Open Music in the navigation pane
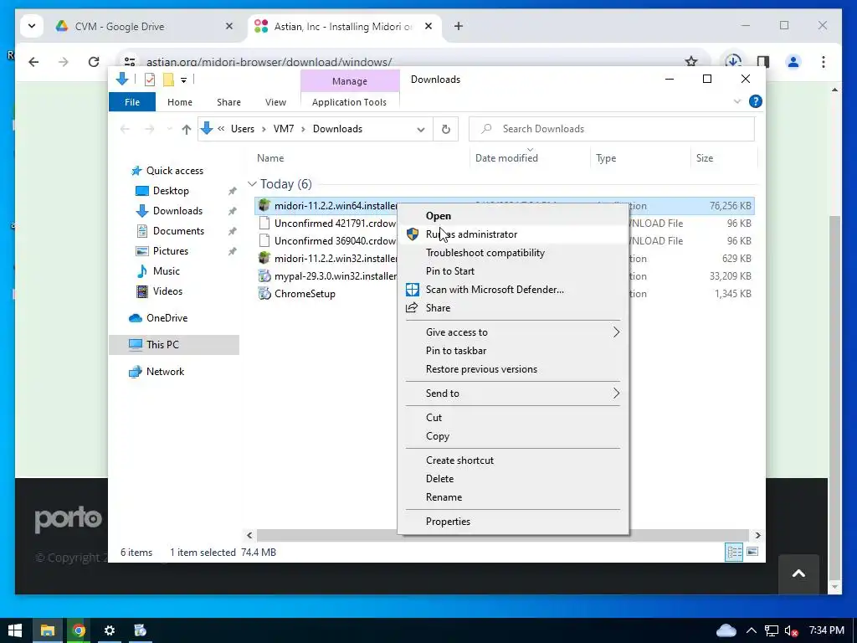The height and width of the screenshot is (643, 857). pos(167,271)
